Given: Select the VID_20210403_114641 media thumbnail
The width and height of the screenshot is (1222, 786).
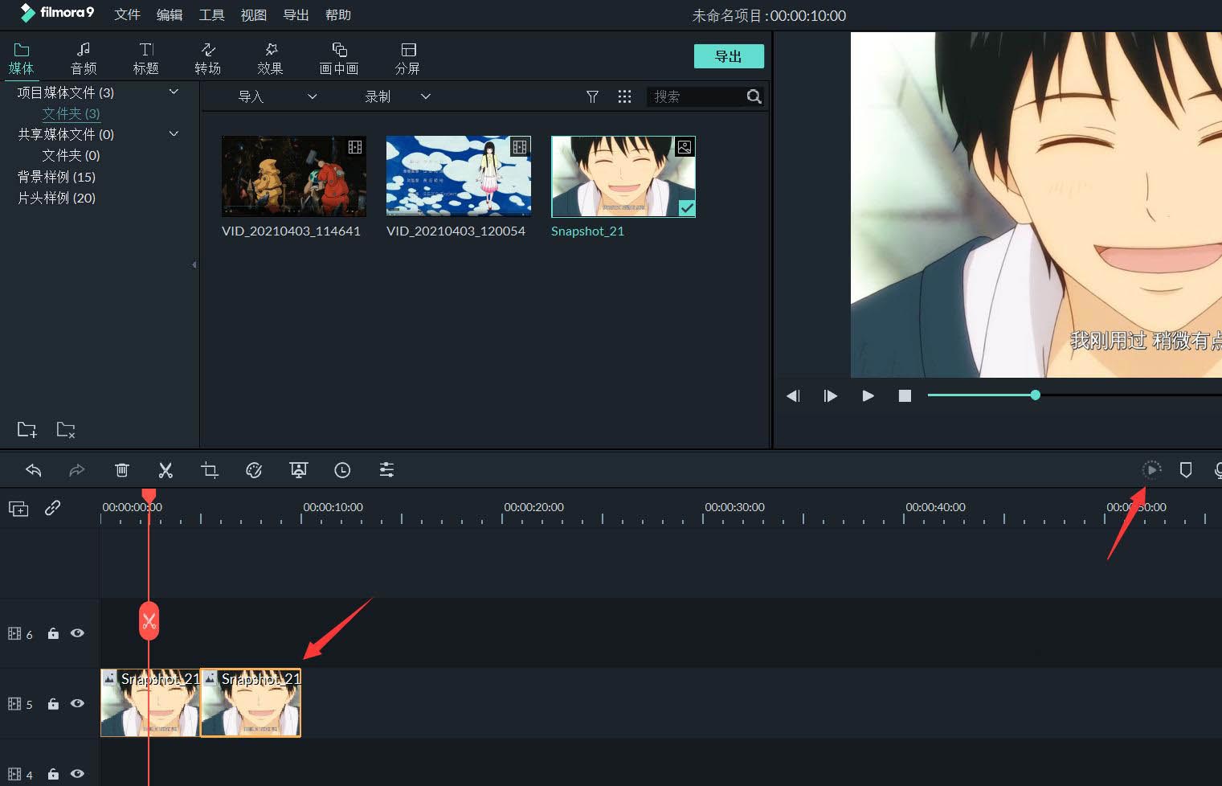Looking at the screenshot, I should coord(293,176).
